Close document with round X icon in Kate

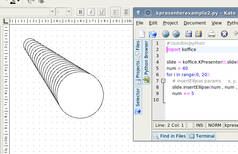click(x=224, y=34)
